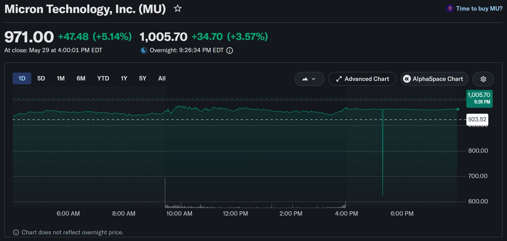Screen dimensions: 507x241
Task: Switch to the 1Y range
Action: click(x=124, y=78)
